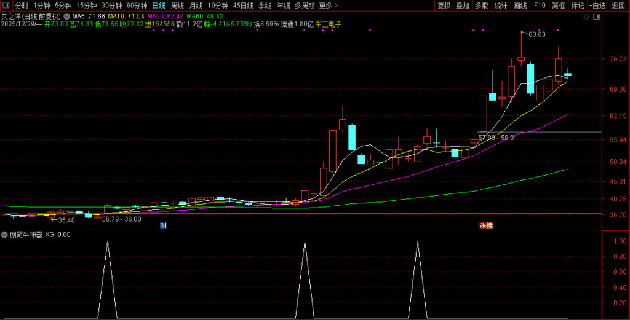This screenshot has height=320, width=630.
Task: Click the 83.83 high price marker
Action: tap(536, 34)
